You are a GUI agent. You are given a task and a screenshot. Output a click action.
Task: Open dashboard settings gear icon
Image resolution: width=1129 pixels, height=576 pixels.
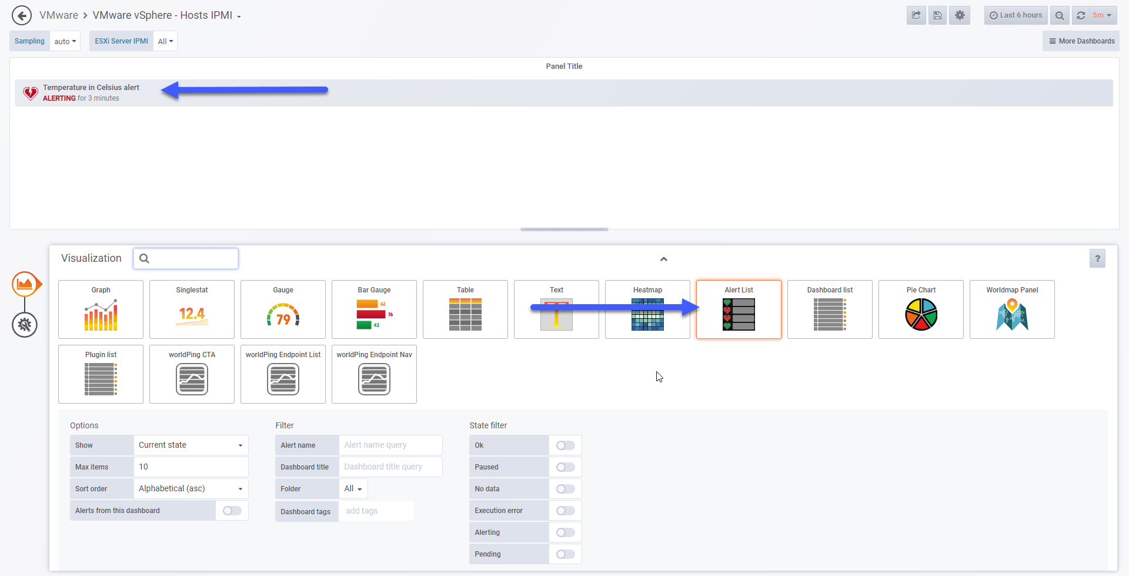(x=960, y=15)
